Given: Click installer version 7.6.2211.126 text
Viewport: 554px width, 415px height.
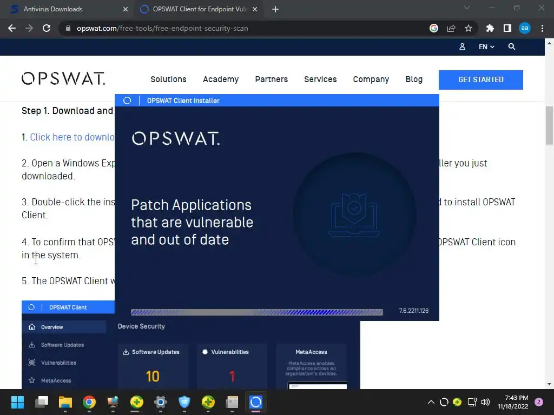Looking at the screenshot, I should click(x=414, y=311).
